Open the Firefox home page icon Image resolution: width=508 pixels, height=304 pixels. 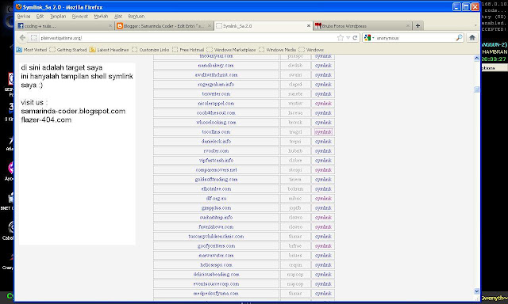(472, 37)
